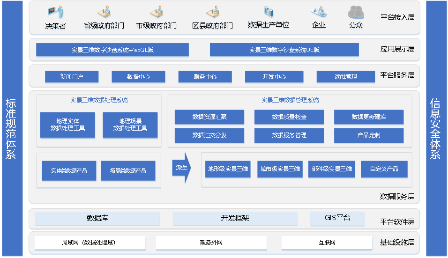This screenshot has width=448, height=258.
Task: Click the 城市级实景三维 block
Action: (x=280, y=169)
